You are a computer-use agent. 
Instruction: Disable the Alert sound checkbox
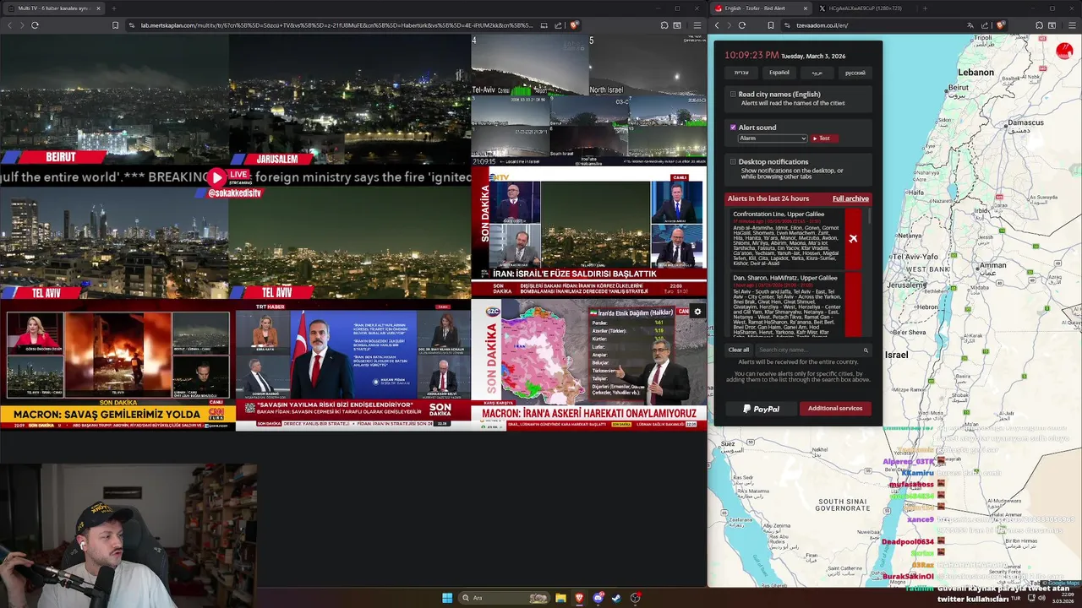point(733,128)
